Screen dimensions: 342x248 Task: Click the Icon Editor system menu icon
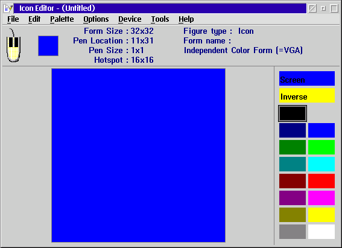[8, 8]
